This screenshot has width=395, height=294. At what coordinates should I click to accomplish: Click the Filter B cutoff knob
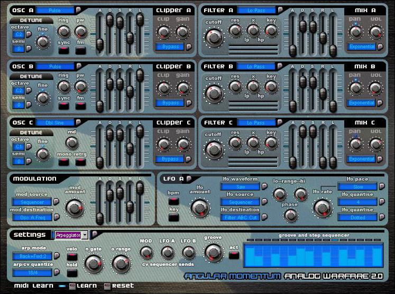pyautogui.click(x=214, y=94)
